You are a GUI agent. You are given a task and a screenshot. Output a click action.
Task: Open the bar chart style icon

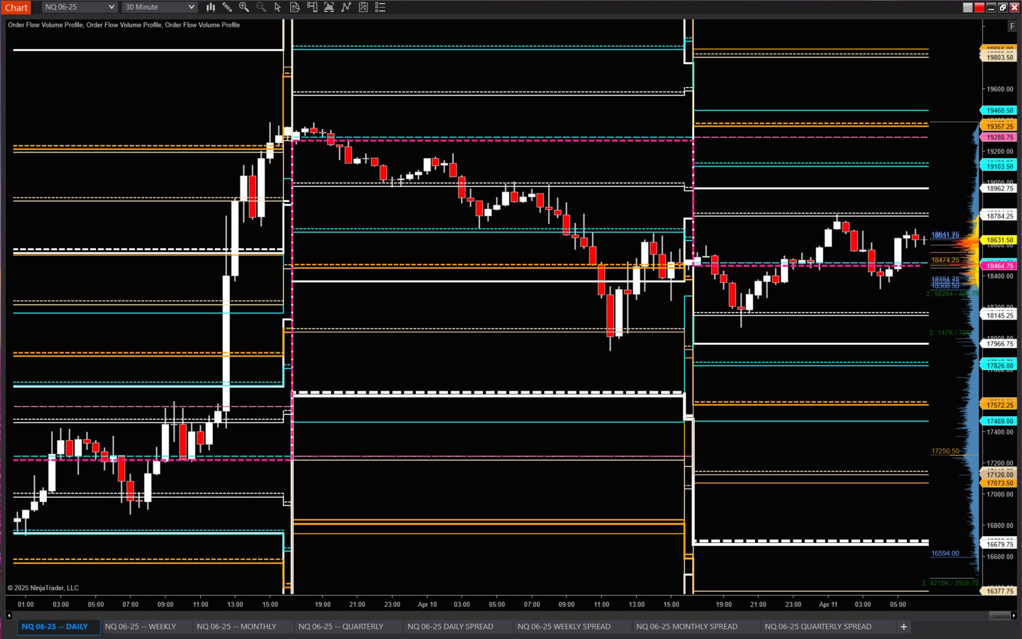[210, 7]
